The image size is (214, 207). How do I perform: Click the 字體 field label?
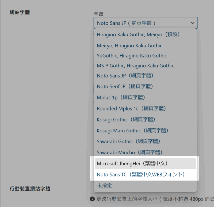point(98,14)
